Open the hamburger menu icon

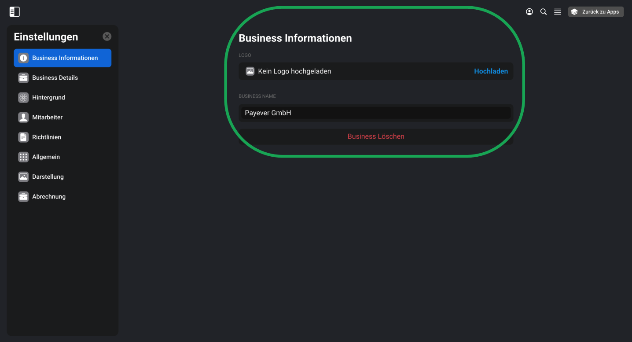point(558,12)
